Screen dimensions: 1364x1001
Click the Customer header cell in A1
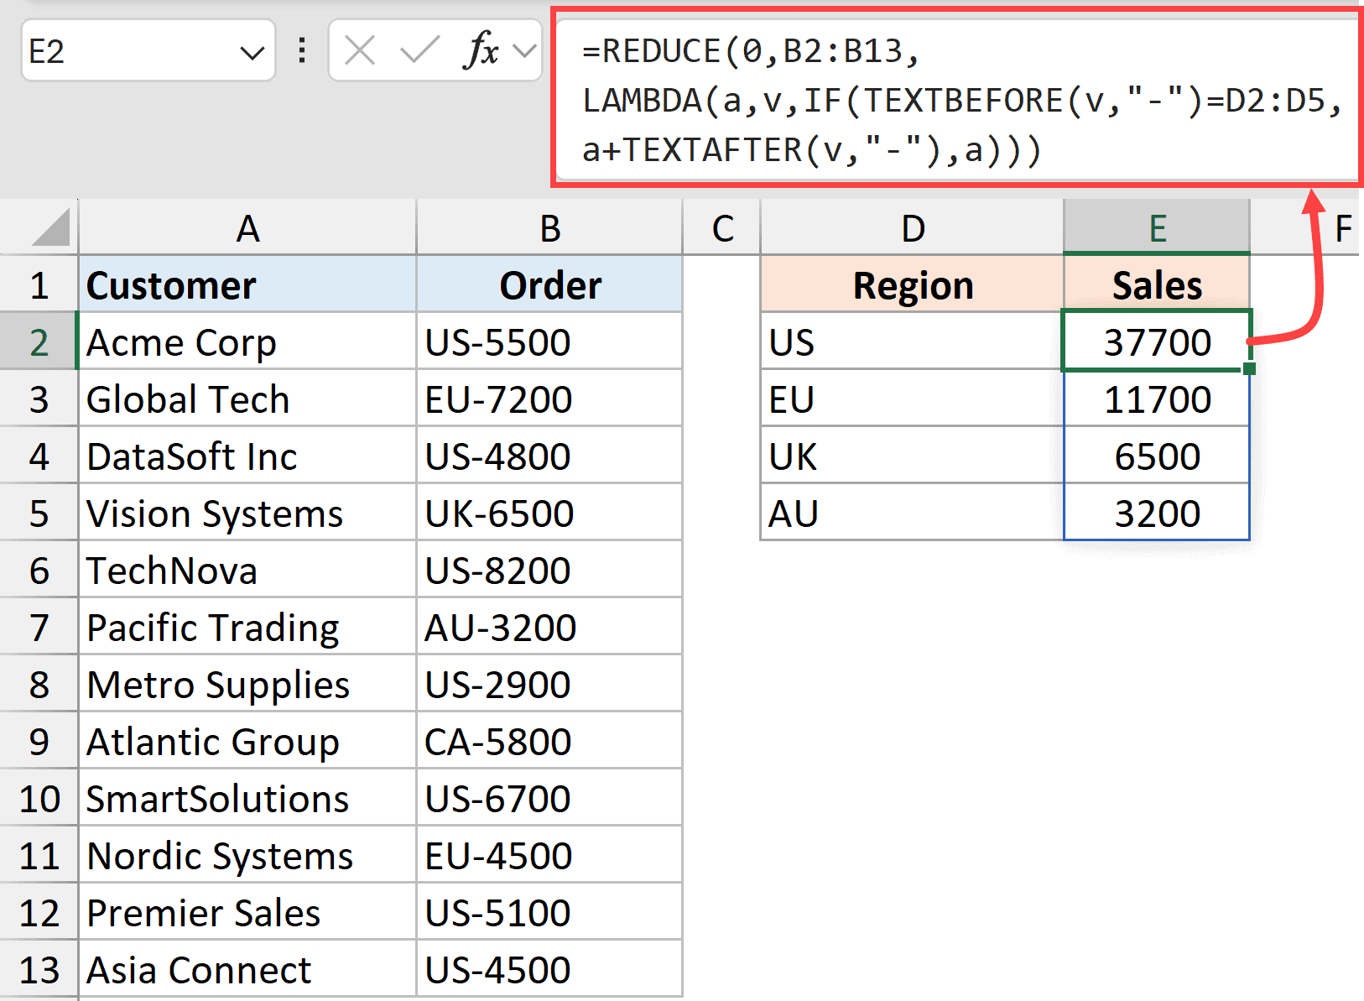pos(171,284)
